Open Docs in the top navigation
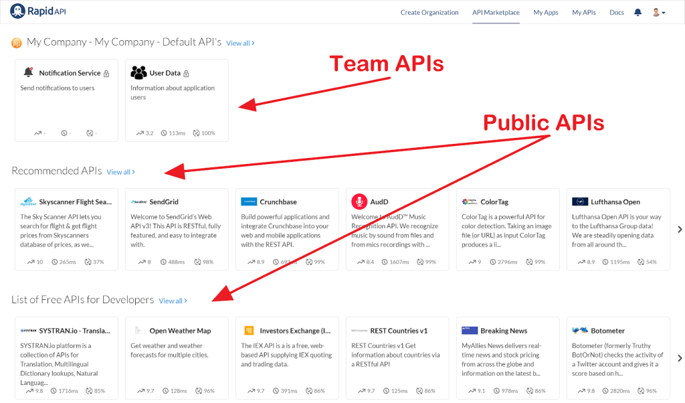Image resolution: width=685 pixels, height=403 pixels. tap(617, 12)
